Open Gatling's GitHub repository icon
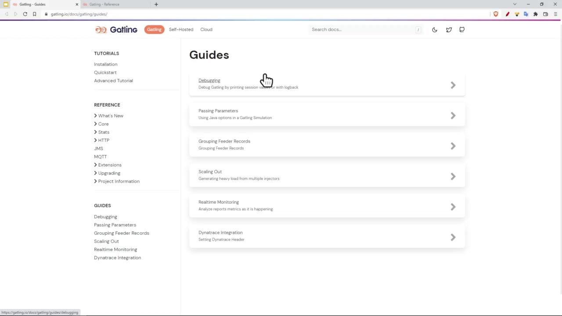Viewport: 562px width, 316px height. point(462,30)
